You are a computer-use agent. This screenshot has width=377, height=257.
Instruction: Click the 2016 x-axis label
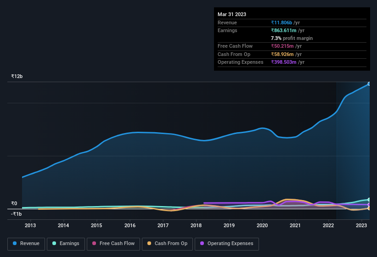pos(130,225)
